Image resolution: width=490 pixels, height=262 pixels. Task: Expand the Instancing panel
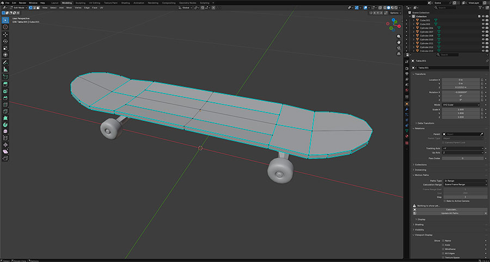(419, 170)
